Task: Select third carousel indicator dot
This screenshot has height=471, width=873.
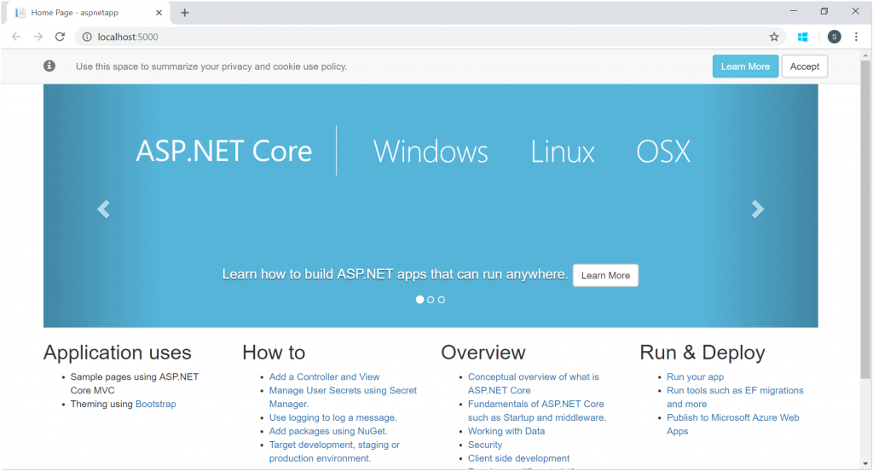Action: point(442,300)
